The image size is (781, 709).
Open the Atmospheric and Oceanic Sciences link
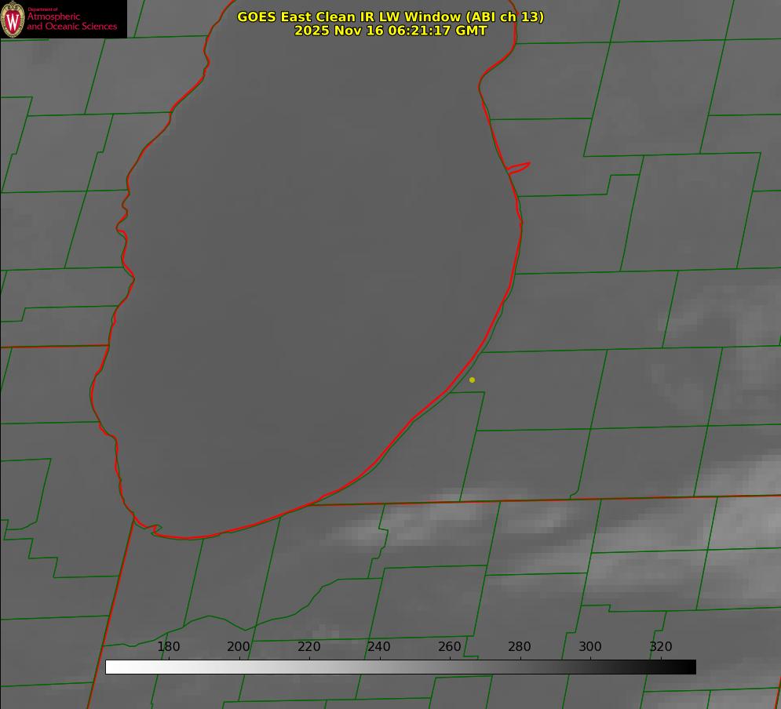[x=72, y=21]
